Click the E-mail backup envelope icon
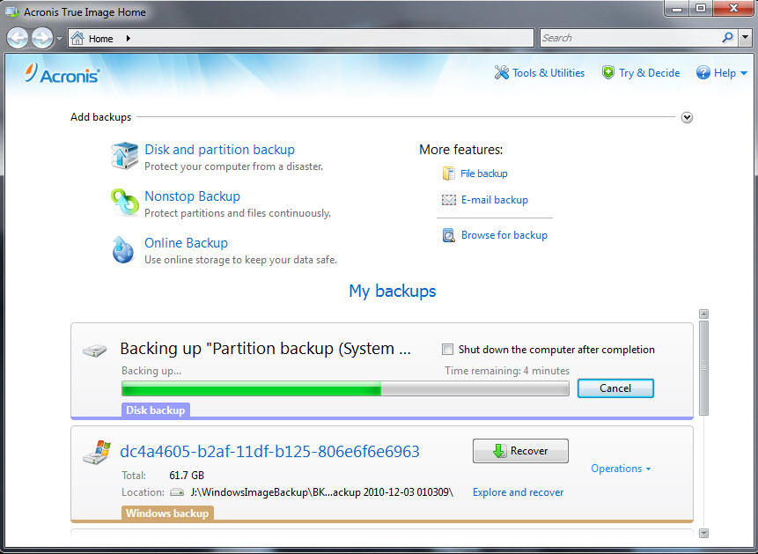Screen dimensions: 758x554 click(x=449, y=200)
